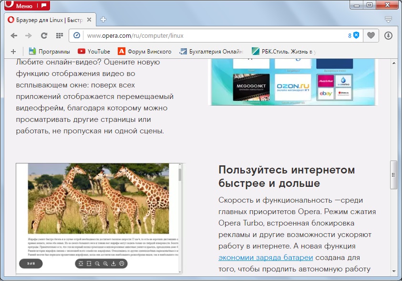Click the zoom out magnifier in PDF toolbar
This screenshot has width=402, height=281.
pos(97,263)
